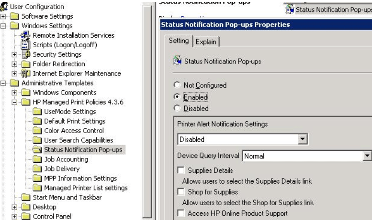372x220 pixels.
Task: Click the Job Accounting folder icon
Action: (37, 159)
